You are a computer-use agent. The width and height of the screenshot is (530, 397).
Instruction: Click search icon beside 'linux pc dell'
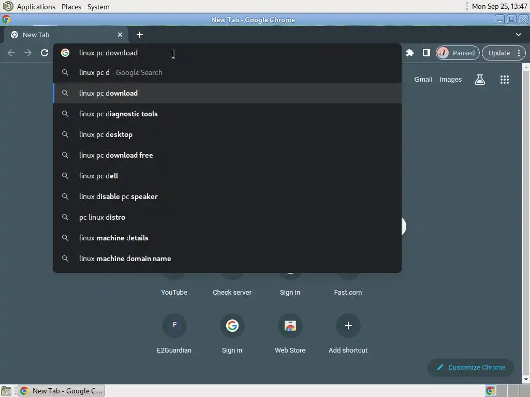point(65,176)
